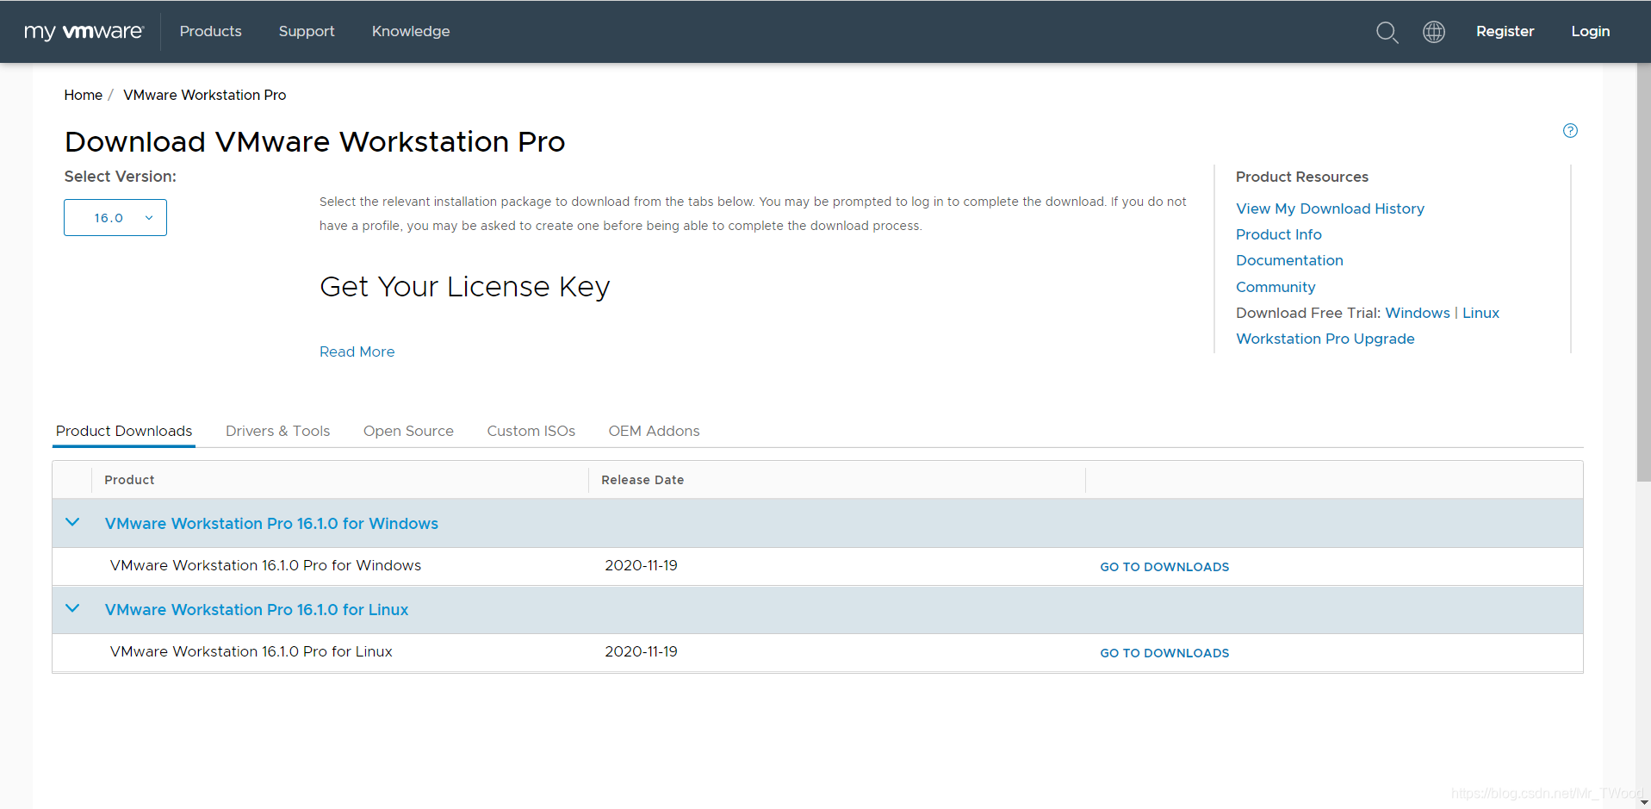Download free trial for Windows
This screenshot has width=1651, height=809.
pyautogui.click(x=1418, y=313)
